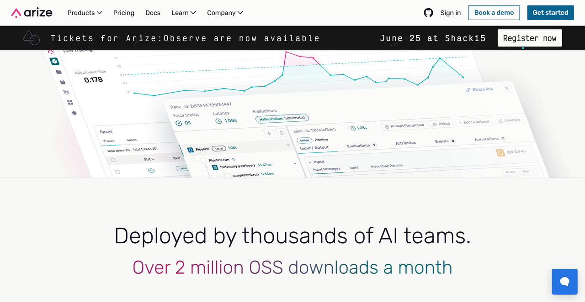Open the Evaluations tab with badge 1
This screenshot has height=302, width=585.
click(x=361, y=146)
